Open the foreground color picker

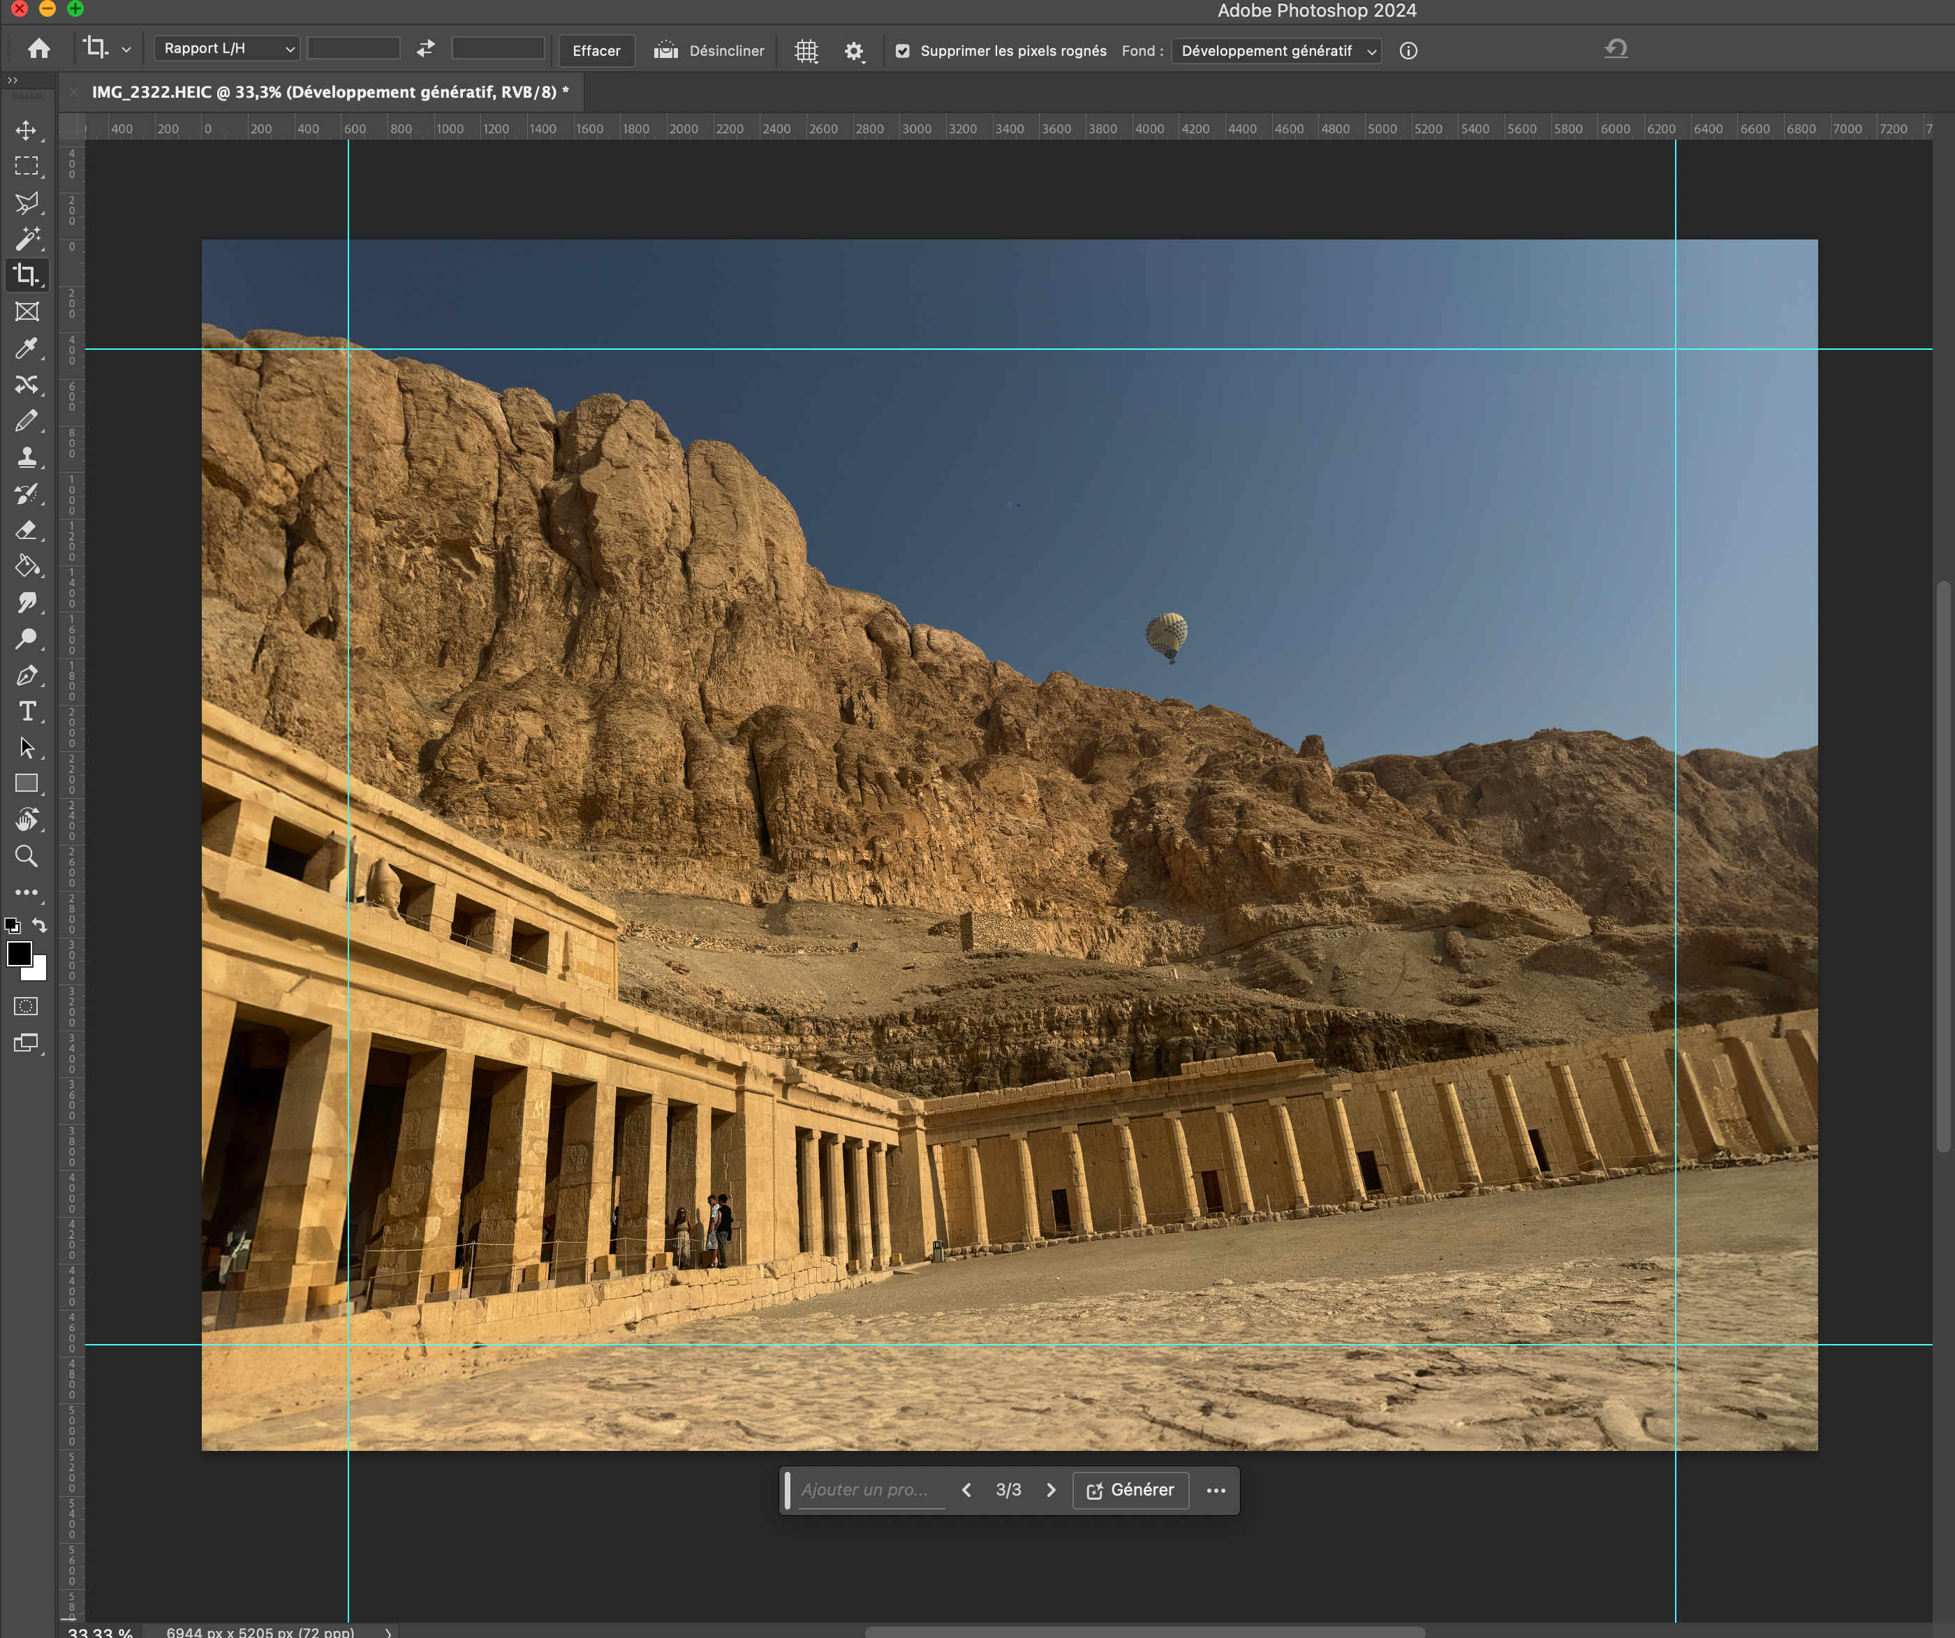19,954
